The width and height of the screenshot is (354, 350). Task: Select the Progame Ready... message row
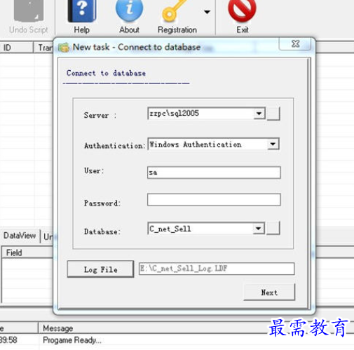[x=177, y=340]
